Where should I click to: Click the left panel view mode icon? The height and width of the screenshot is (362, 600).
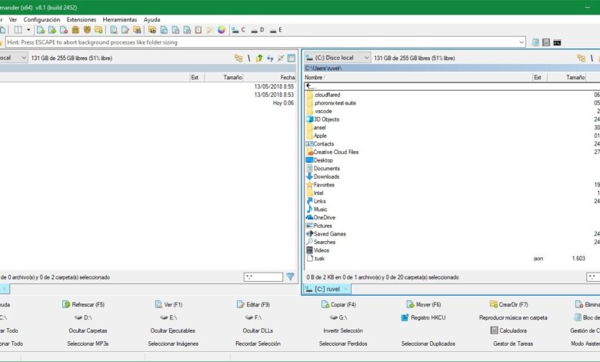pyautogui.click(x=292, y=59)
